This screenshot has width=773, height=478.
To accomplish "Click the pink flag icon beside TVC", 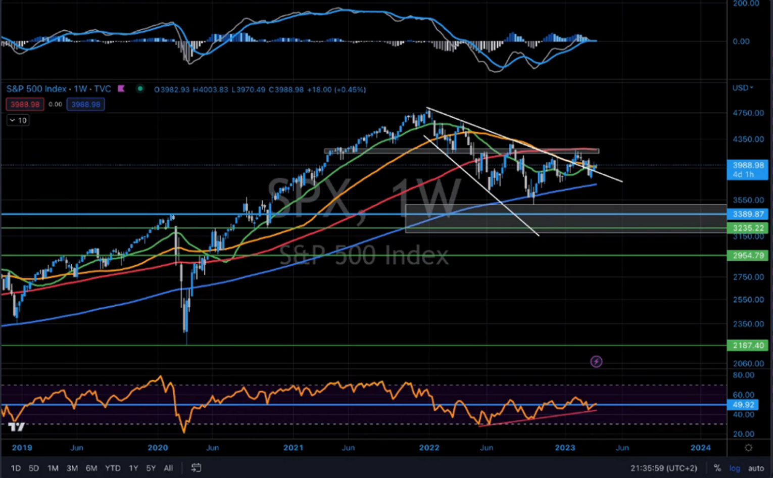I will [x=121, y=89].
